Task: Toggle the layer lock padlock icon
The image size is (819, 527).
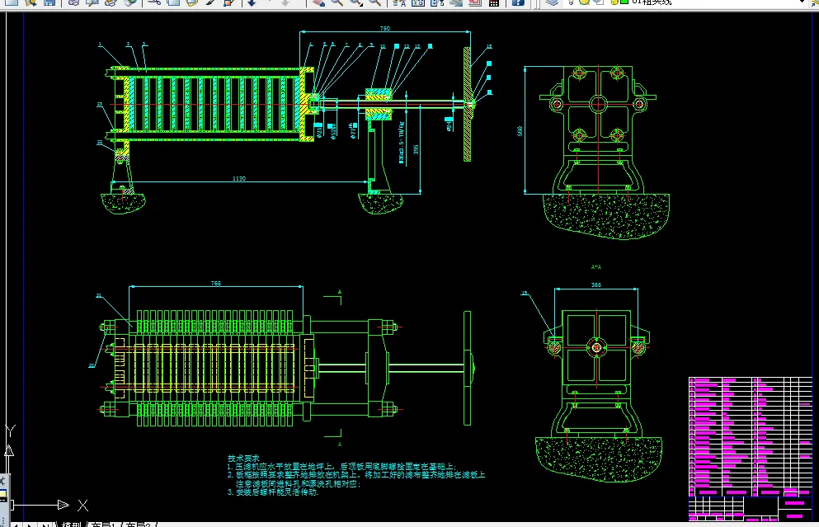Action: (614, 2)
